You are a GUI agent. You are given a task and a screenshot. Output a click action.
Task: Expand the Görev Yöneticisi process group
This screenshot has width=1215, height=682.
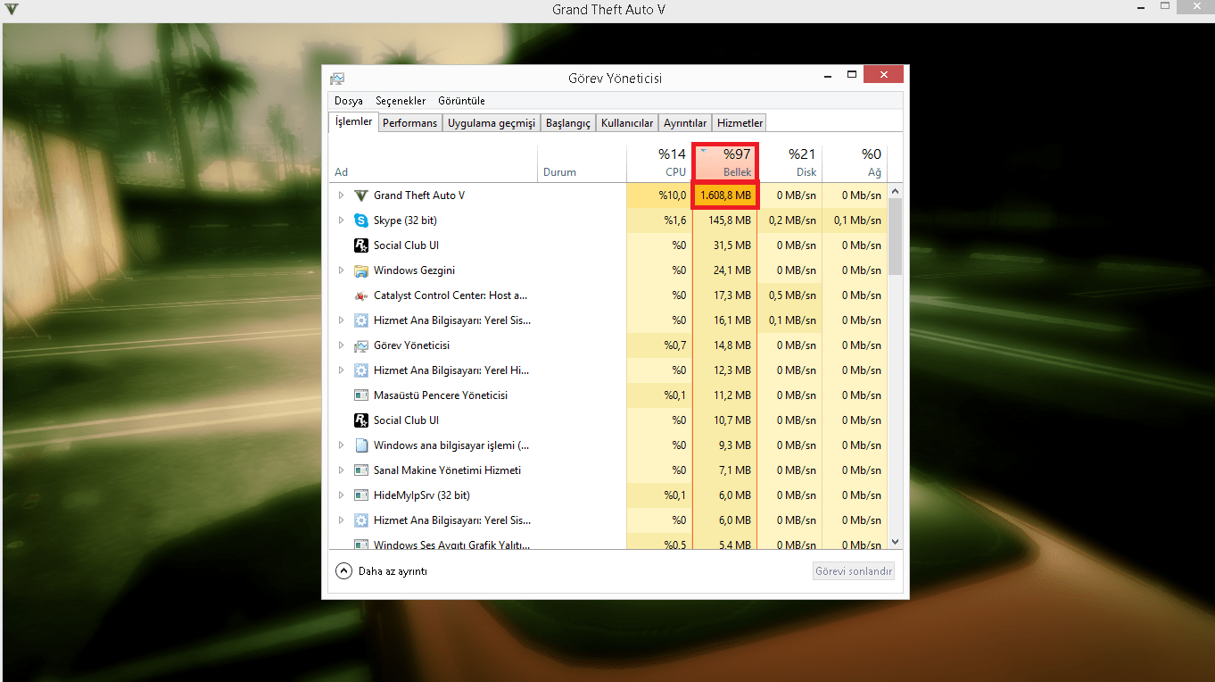pyautogui.click(x=341, y=345)
